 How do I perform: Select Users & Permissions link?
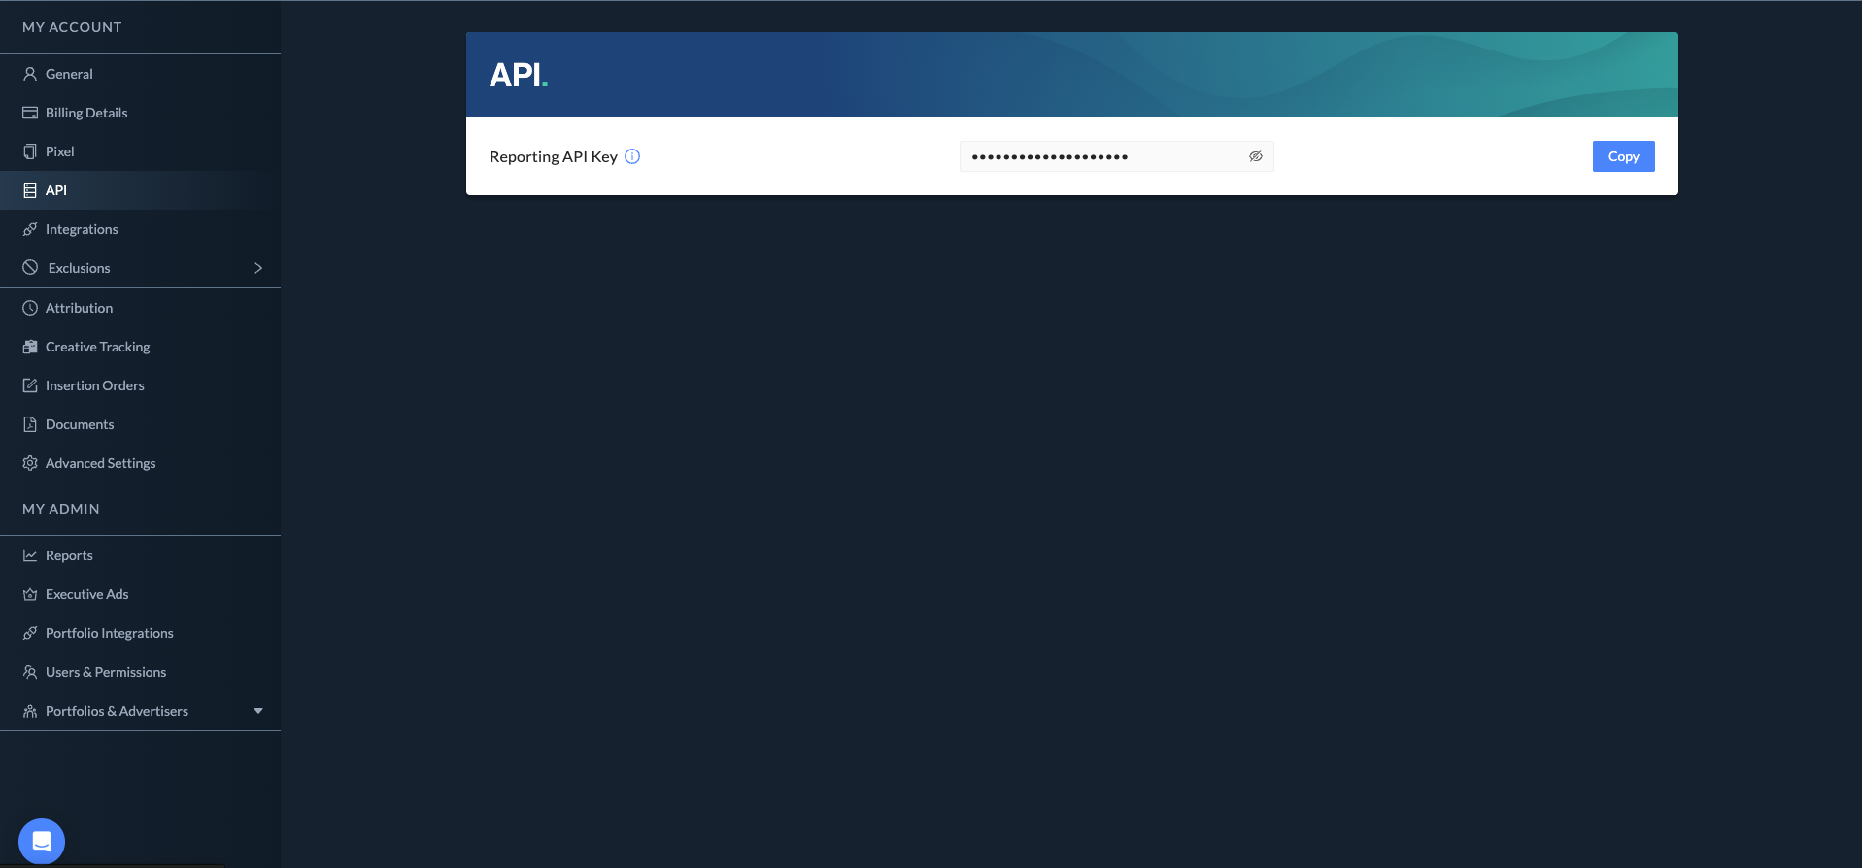click(106, 672)
